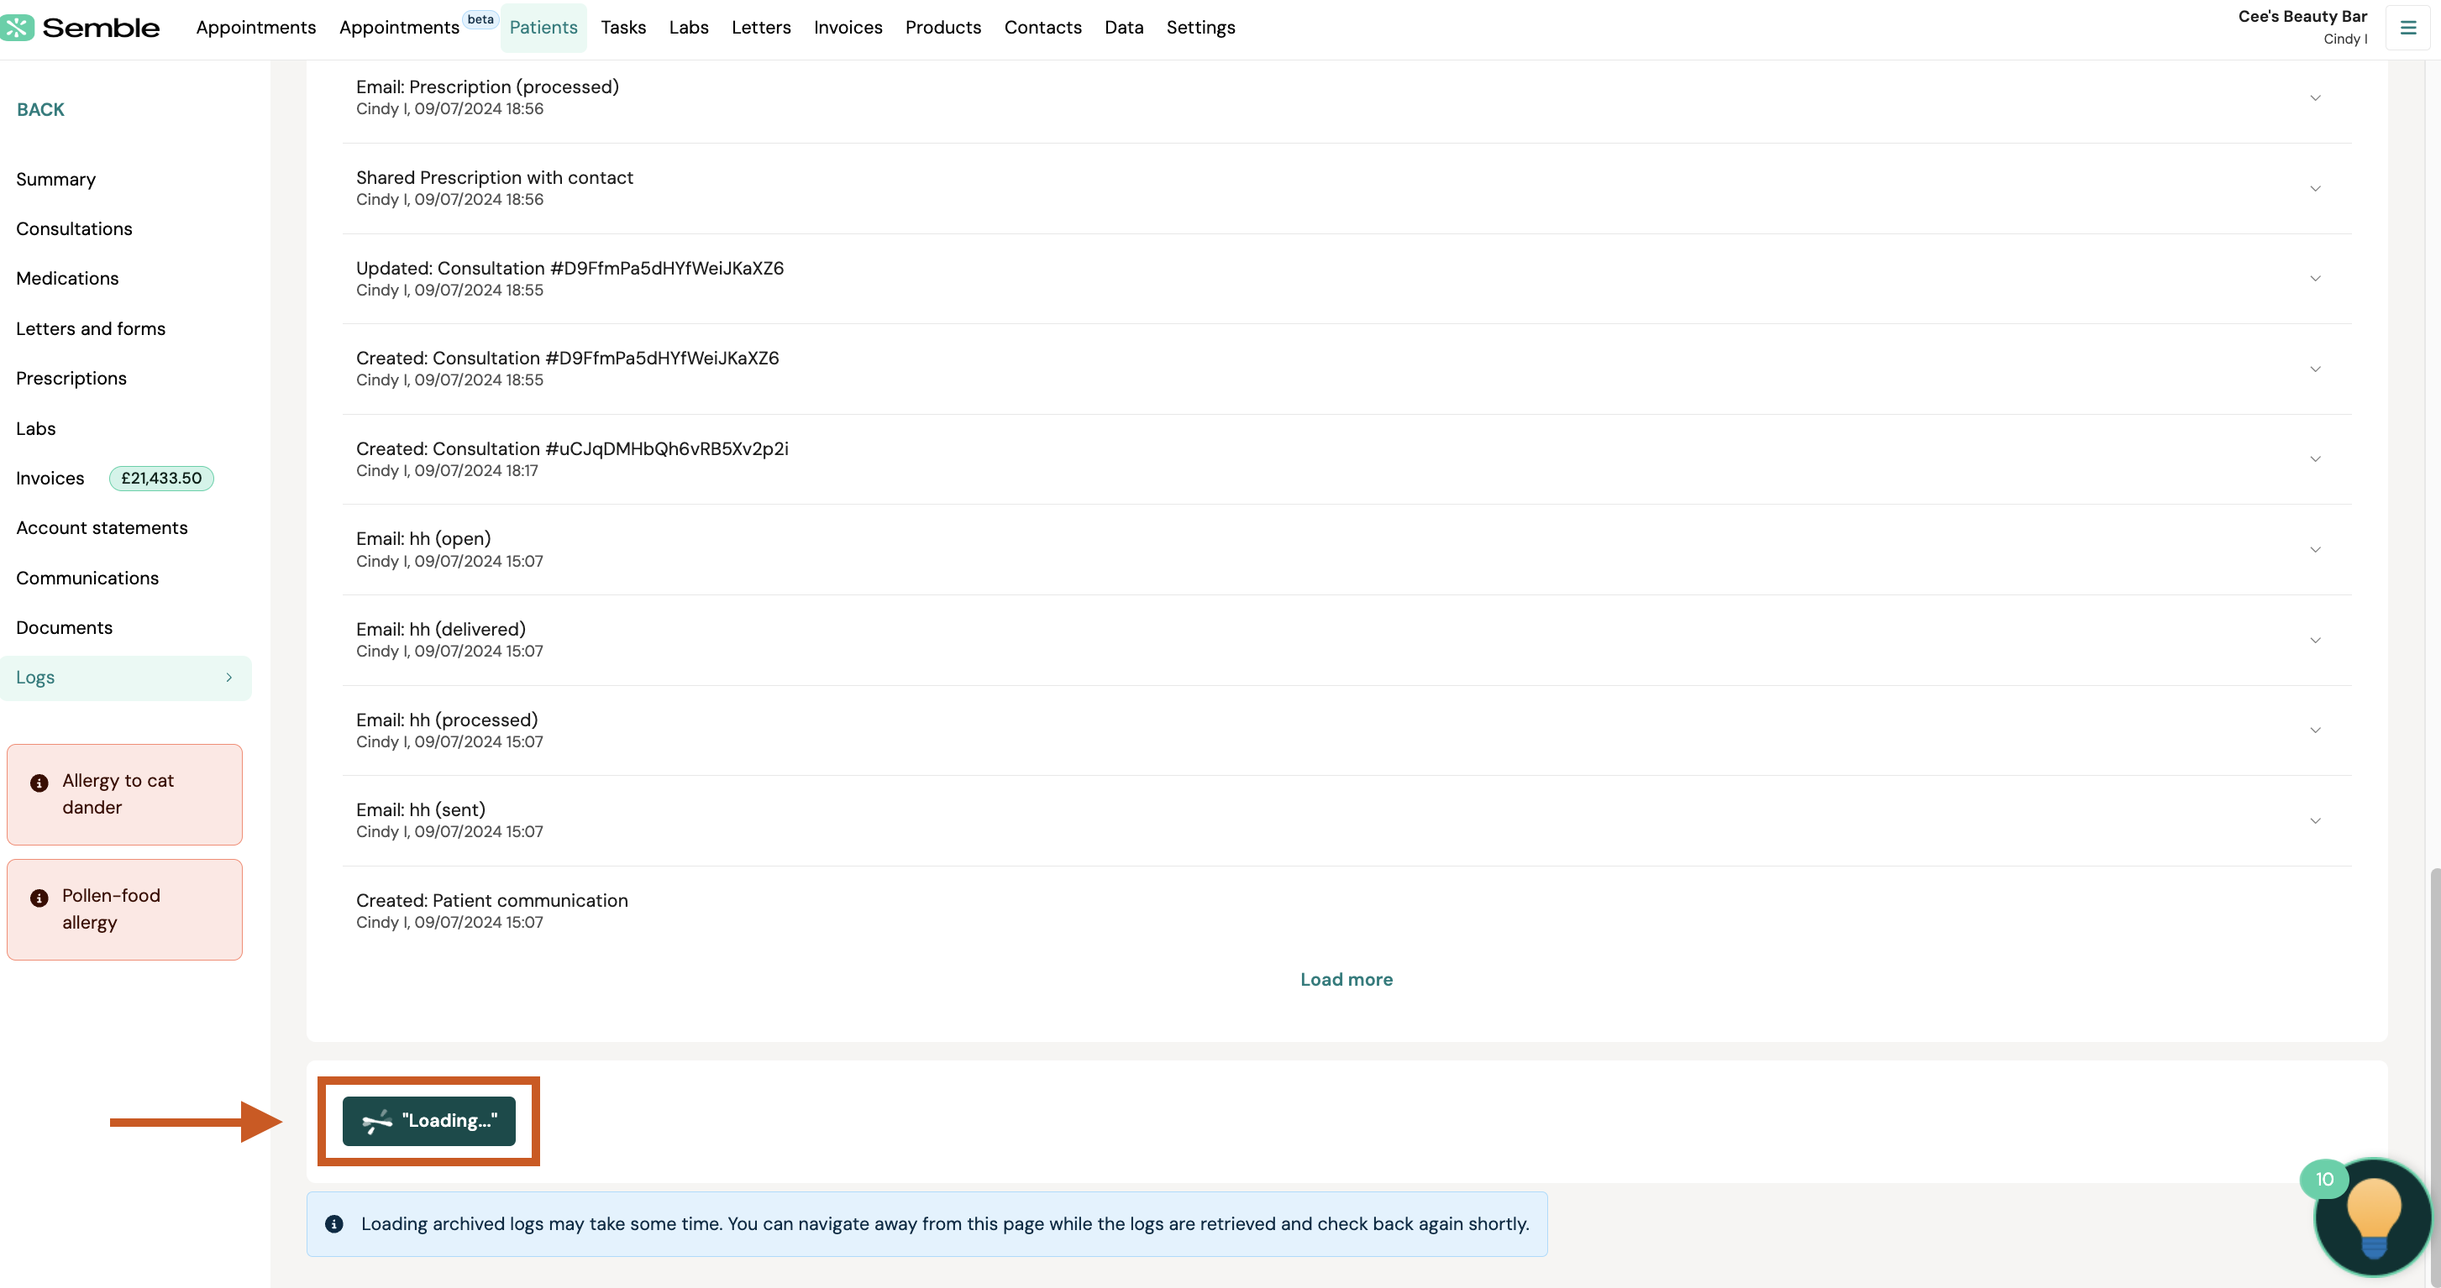2441x1288 pixels.
Task: Expand Updated: Consultation #D9FfmPa5dHYfWeiJKaXZ6 chevron
Action: tap(2315, 279)
